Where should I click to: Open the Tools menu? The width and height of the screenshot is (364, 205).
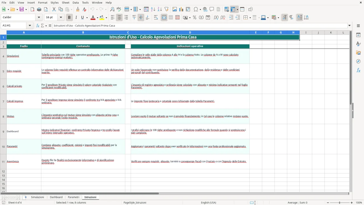(85, 2)
